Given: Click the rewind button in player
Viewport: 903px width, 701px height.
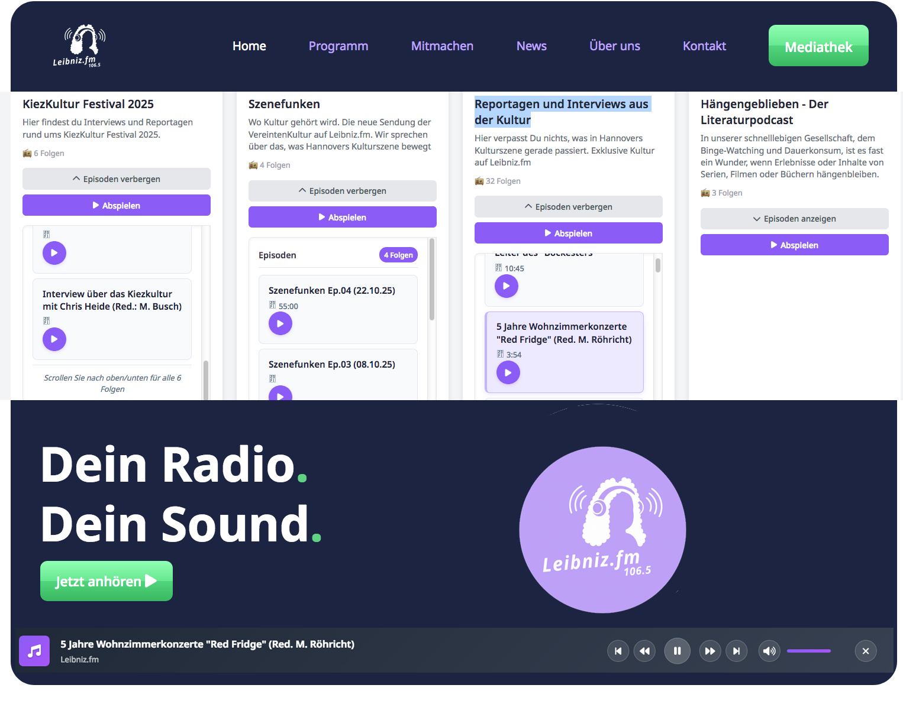Looking at the screenshot, I should (x=644, y=651).
